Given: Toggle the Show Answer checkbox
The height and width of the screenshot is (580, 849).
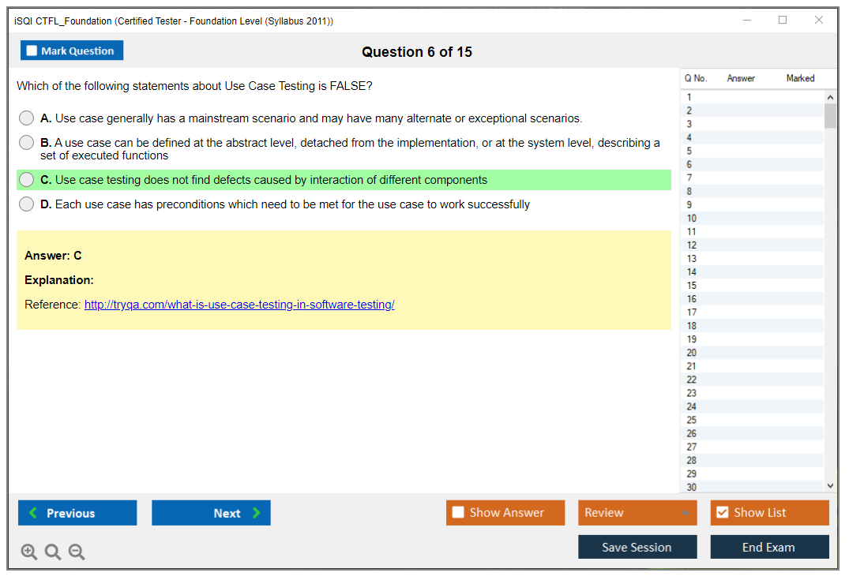Looking at the screenshot, I should coord(458,513).
